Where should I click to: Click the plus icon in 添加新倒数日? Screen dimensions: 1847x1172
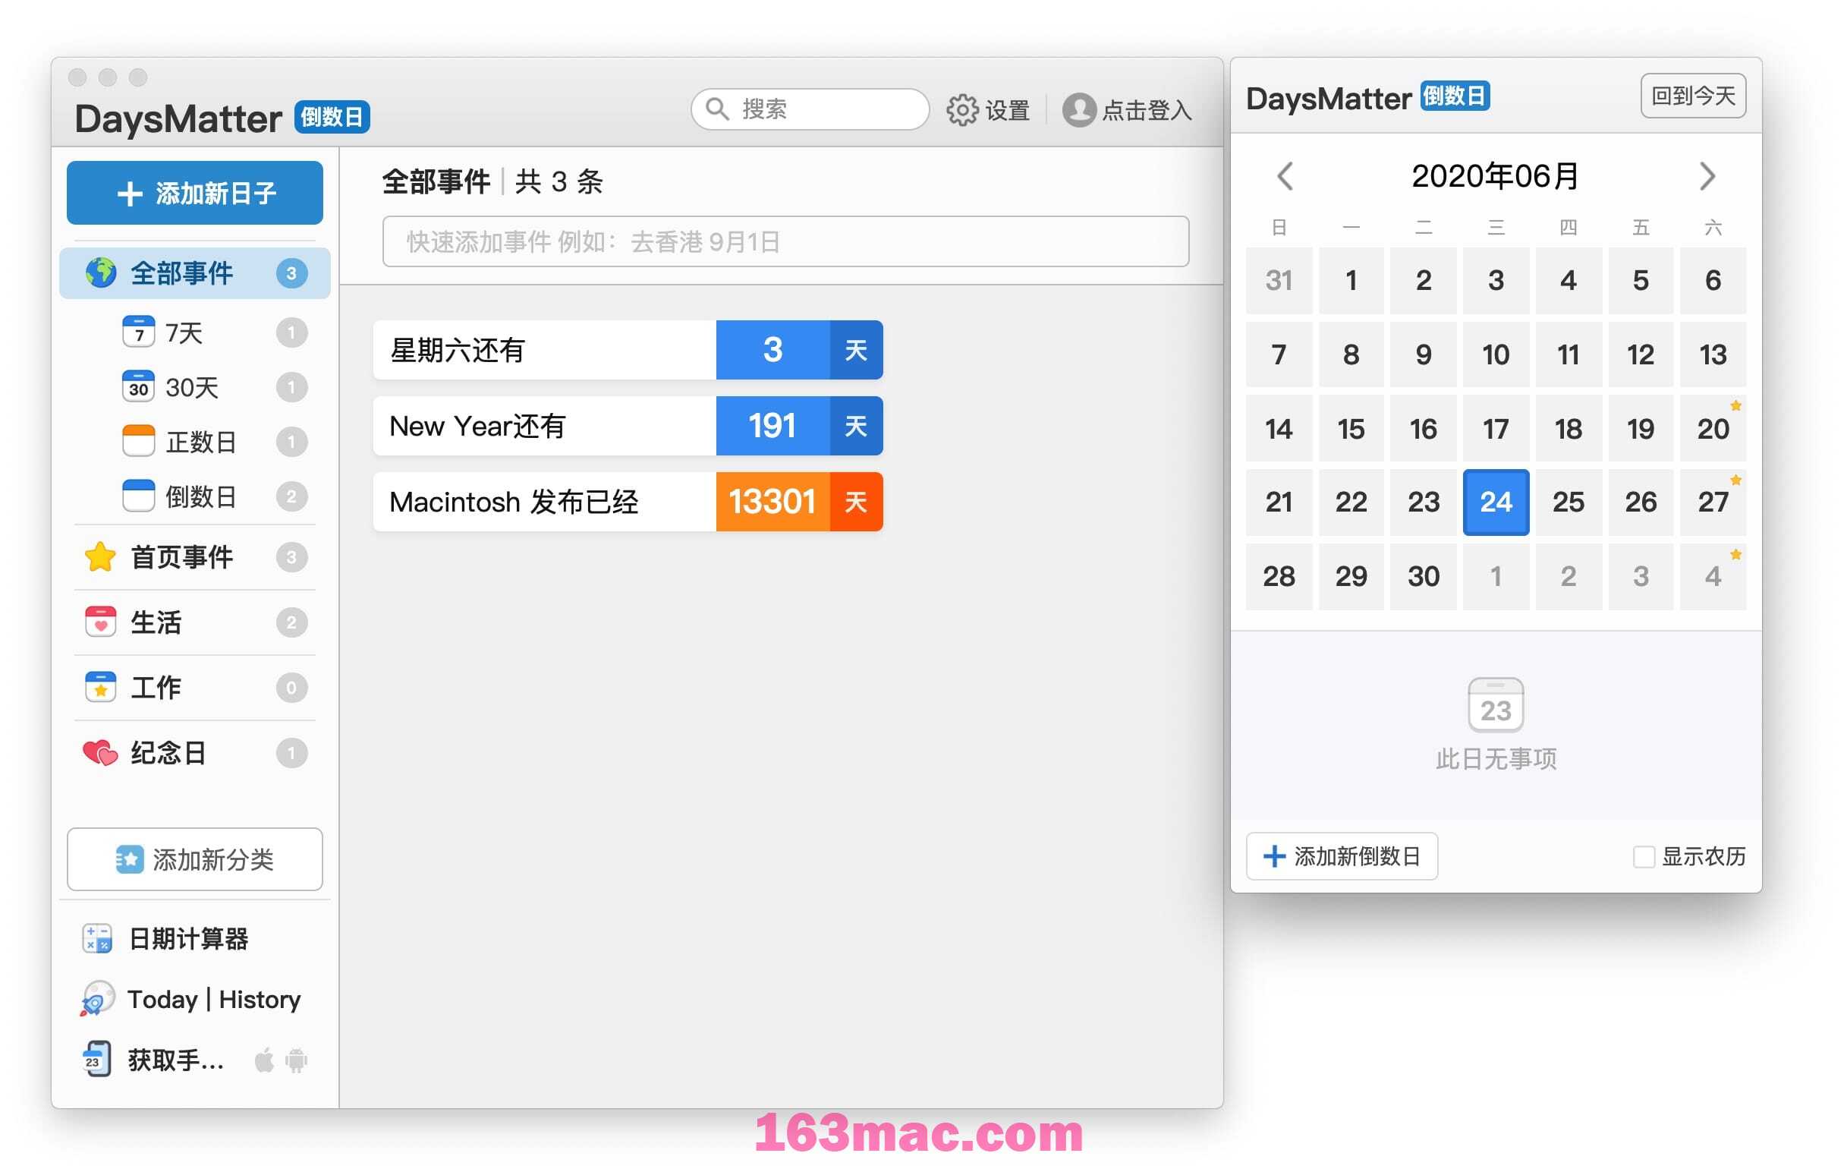(x=1274, y=856)
